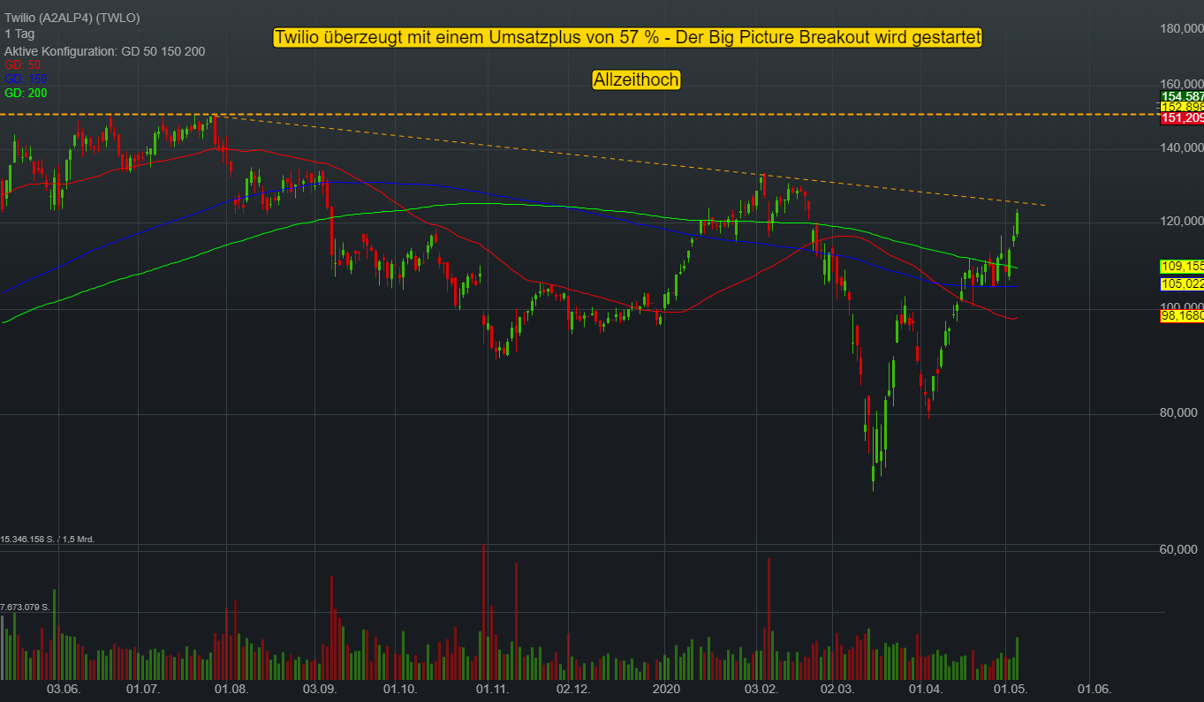Click the yellow headline about 57 % Umsatzplus
Screen dimensions: 1204x702
pos(627,37)
